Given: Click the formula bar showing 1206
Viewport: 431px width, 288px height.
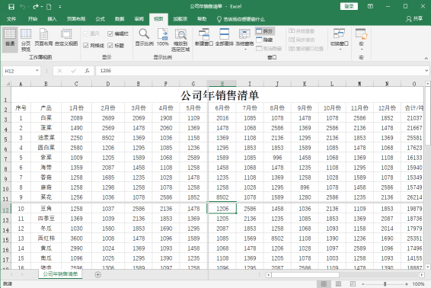Looking at the screenshot, I should tap(260, 71).
